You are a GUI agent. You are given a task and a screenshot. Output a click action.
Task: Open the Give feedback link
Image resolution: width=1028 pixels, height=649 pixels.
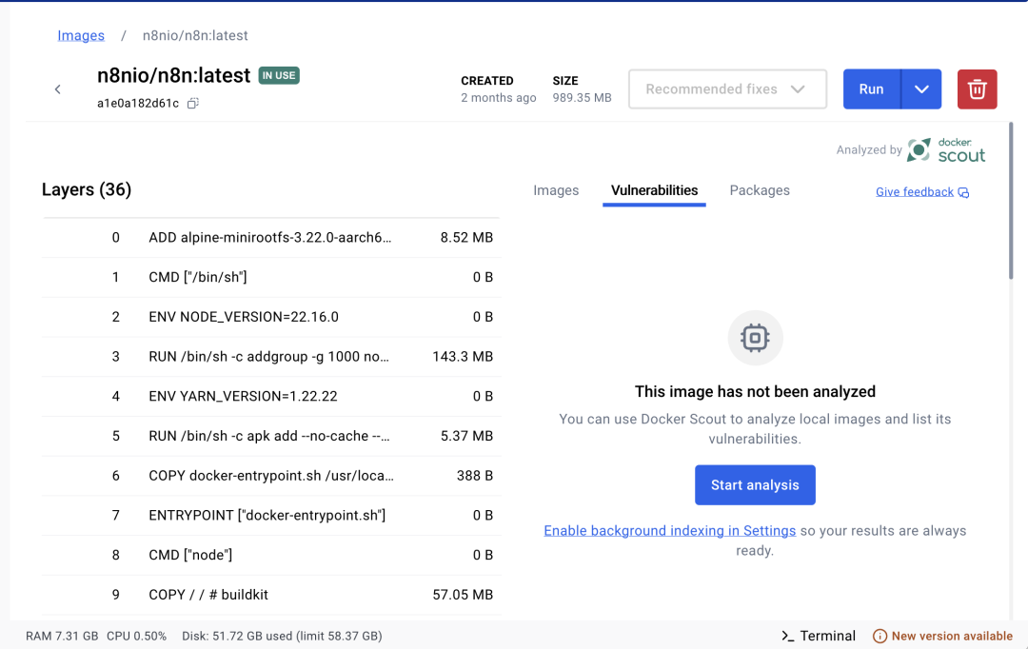point(921,192)
